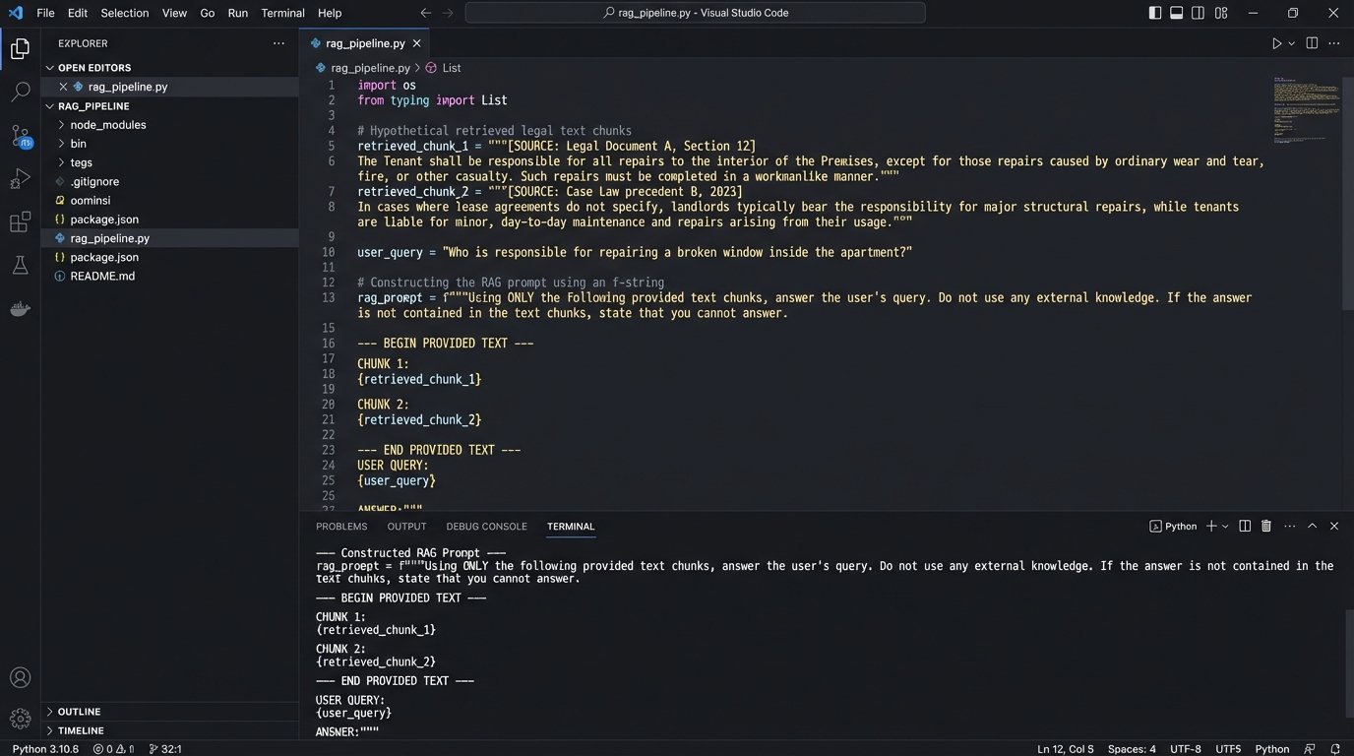The image size is (1354, 756).
Task: Open the Manage settings gear
Action: pos(20,719)
